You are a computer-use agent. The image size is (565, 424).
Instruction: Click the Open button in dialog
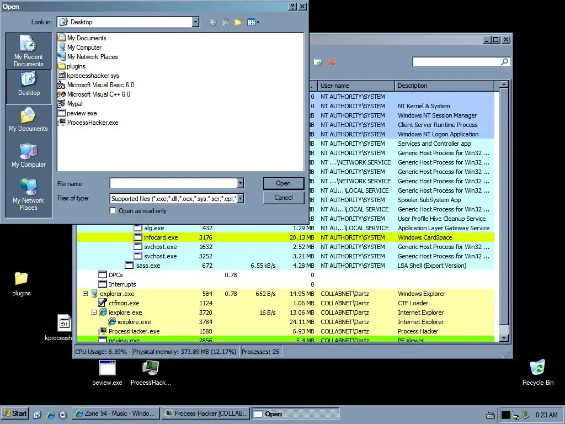tap(283, 183)
